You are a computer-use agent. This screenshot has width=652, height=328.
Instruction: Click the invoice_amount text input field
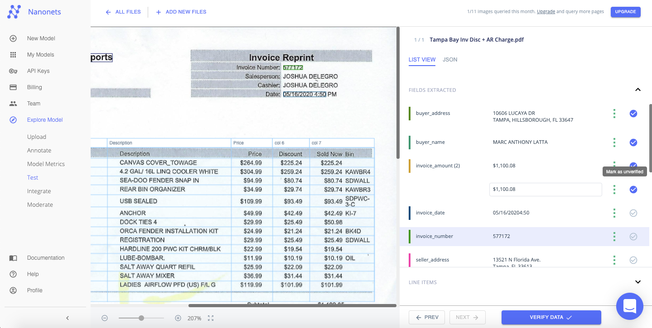[x=545, y=190]
